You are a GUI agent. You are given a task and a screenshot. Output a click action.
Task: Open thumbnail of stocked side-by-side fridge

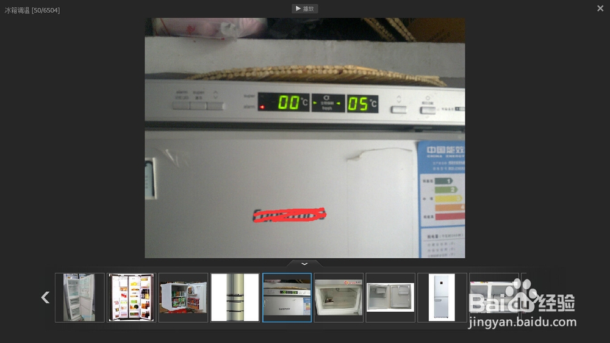pyautogui.click(x=132, y=297)
